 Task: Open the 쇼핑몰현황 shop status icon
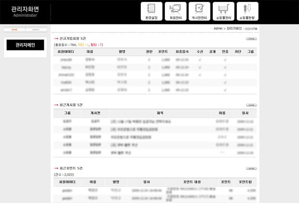pos(247,11)
